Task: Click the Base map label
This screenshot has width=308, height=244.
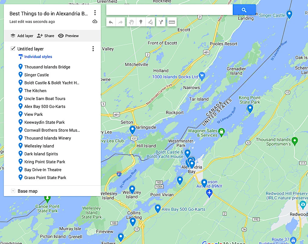Action: pos(27,191)
